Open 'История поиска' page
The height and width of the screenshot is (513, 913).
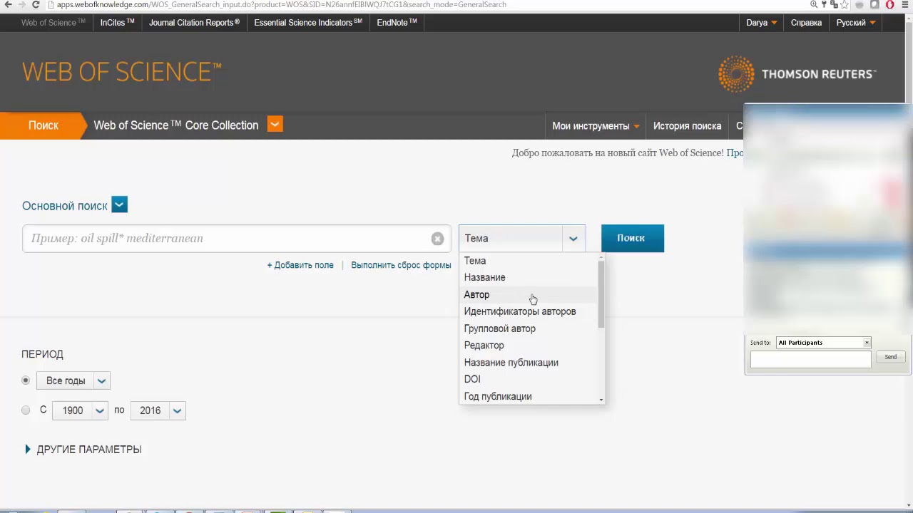[687, 126]
